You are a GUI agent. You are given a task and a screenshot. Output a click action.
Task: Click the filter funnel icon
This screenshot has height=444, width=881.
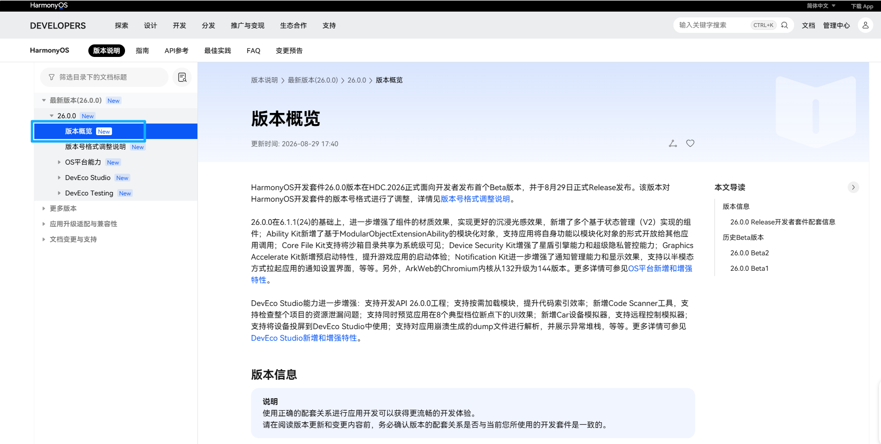click(x=52, y=77)
